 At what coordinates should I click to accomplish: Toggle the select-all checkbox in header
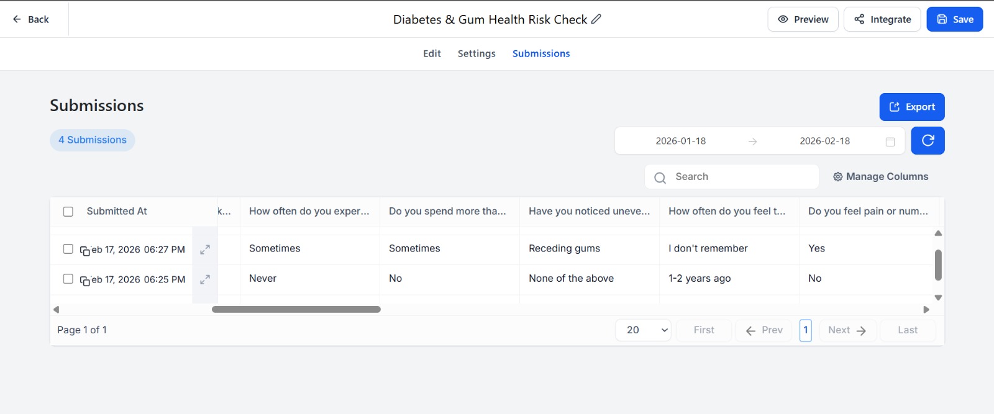[x=68, y=212]
